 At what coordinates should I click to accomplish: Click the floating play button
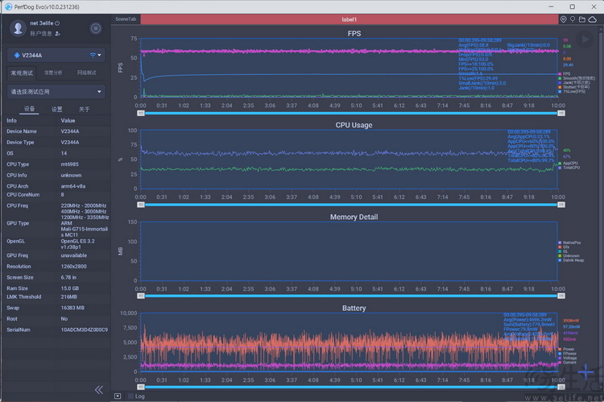pyautogui.click(x=585, y=39)
